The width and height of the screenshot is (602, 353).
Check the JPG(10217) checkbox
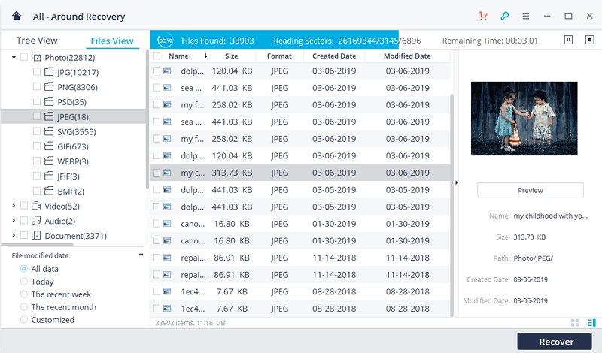[x=36, y=71]
